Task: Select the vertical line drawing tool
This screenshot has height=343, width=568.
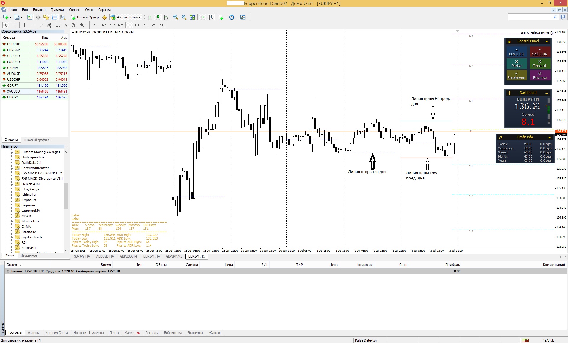Action: click(x=24, y=25)
